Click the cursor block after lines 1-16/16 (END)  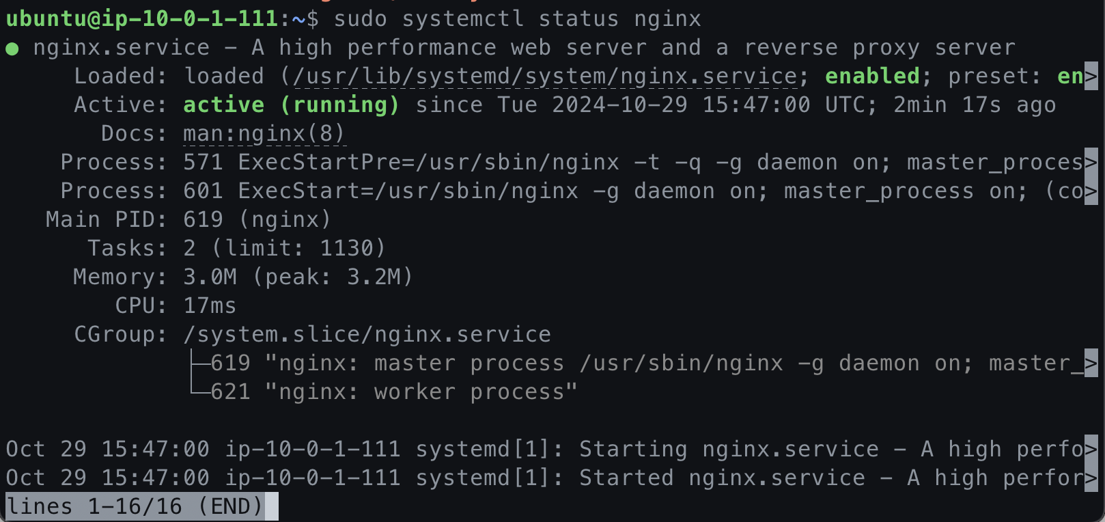(271, 506)
